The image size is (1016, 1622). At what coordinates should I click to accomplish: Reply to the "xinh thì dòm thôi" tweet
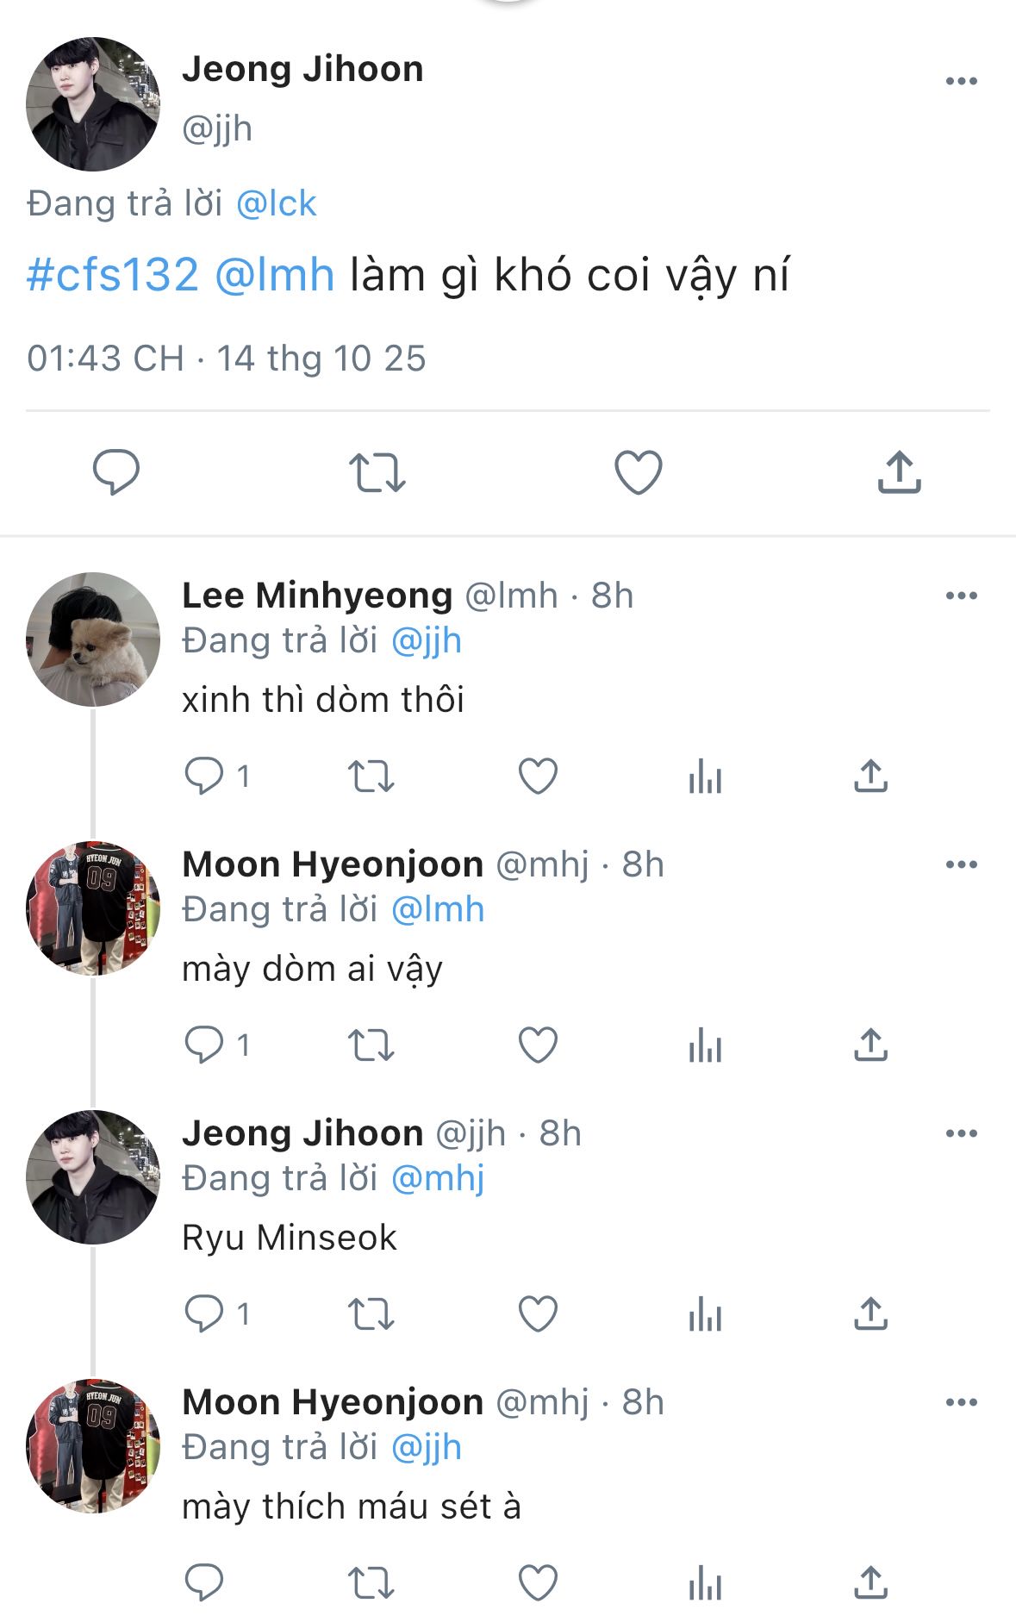pos(204,777)
